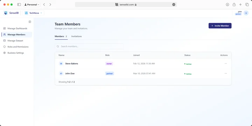
Task: Click the Role column header
Action: (107, 55)
